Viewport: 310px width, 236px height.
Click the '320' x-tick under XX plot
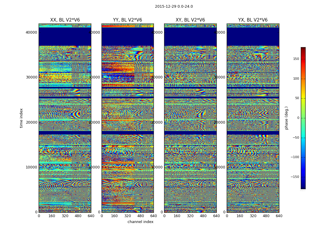[x=65, y=216]
